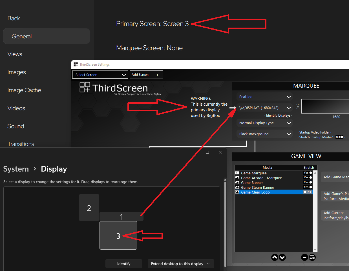
Task: Click the Add Screen button
Action: pos(147,75)
